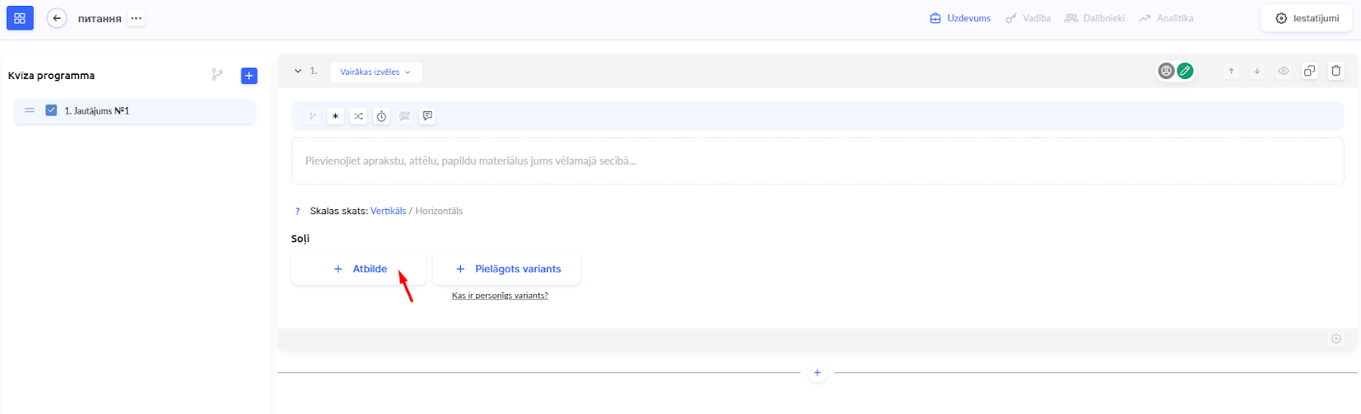Open the Kas ir personīgs variants link
1361x414 pixels.
500,296
